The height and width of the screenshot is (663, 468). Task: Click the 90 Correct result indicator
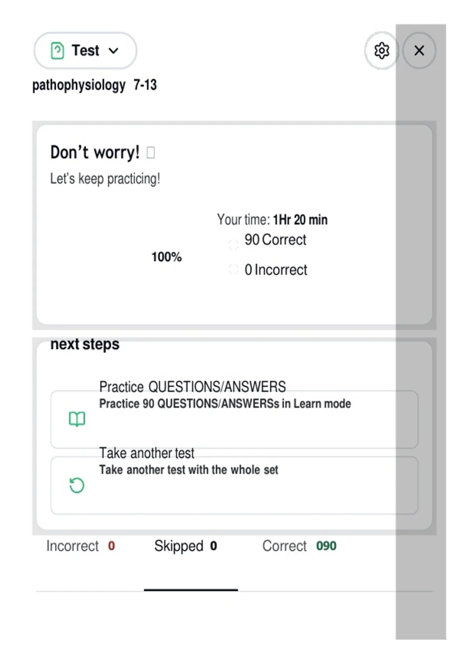(x=275, y=240)
